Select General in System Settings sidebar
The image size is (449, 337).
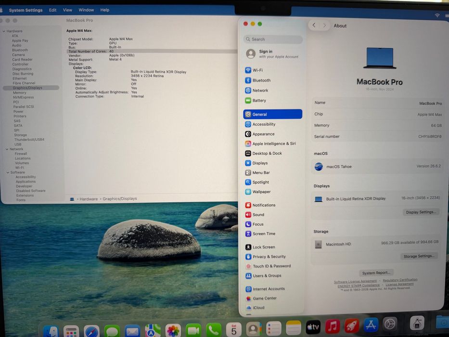pyautogui.click(x=272, y=114)
